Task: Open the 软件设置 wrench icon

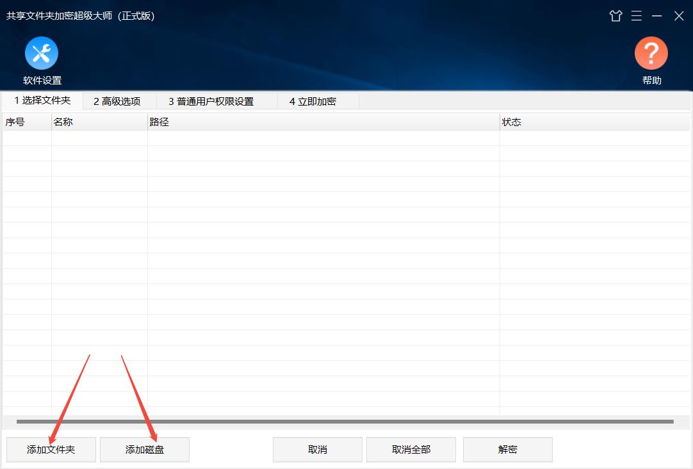Action: click(x=42, y=53)
